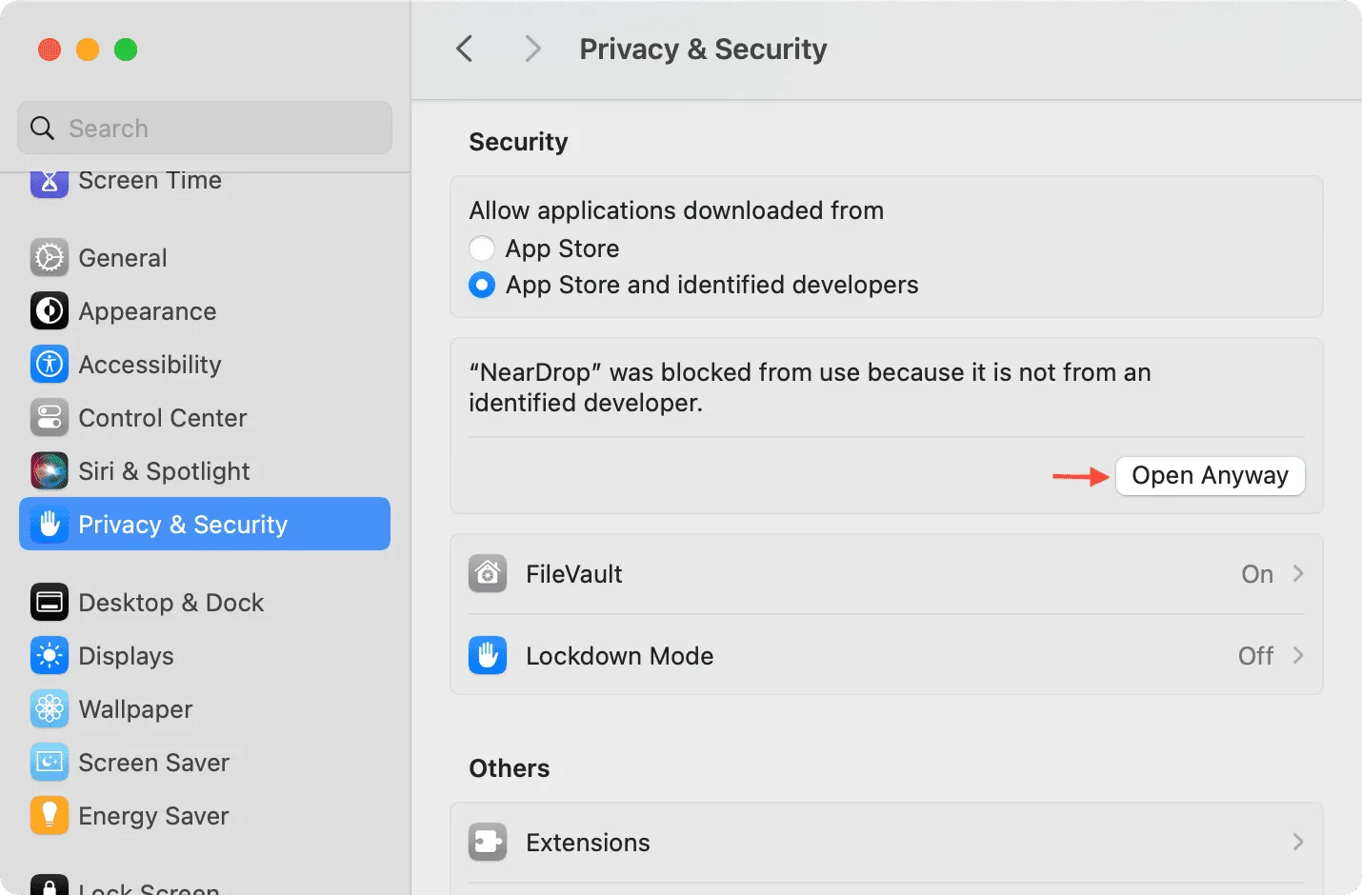Open the Control Center pane
1362x895 pixels.
click(x=205, y=417)
